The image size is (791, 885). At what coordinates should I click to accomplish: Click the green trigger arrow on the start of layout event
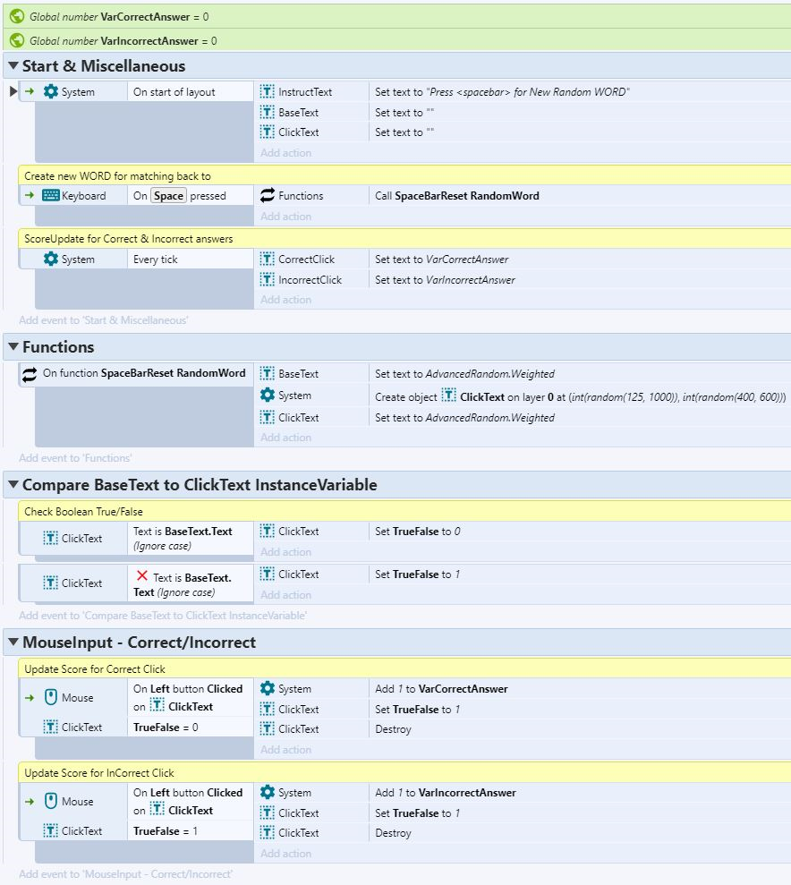(30, 91)
